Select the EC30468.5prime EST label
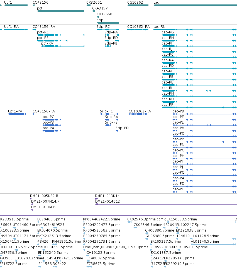Screen dimensions: 237x268 (x=51, y=219)
